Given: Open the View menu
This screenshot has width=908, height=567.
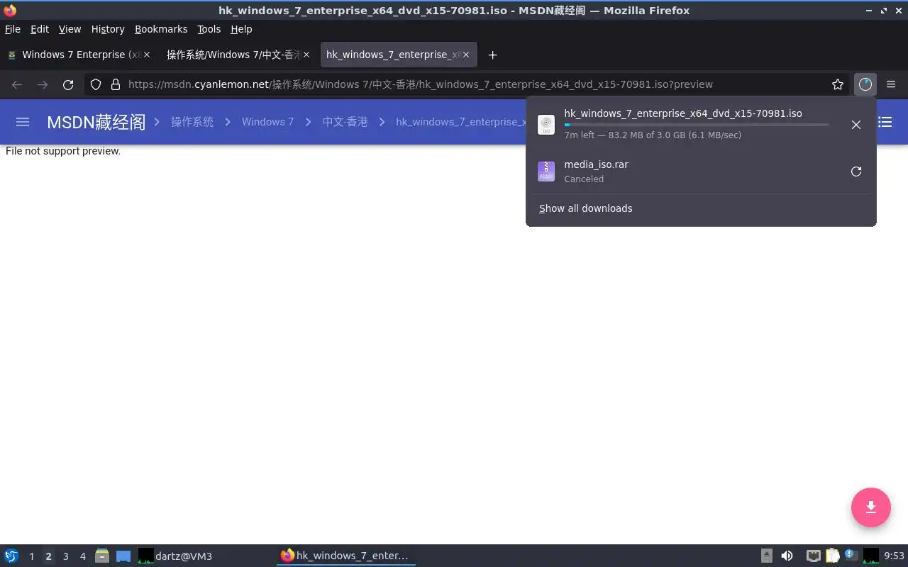Looking at the screenshot, I should [x=70, y=29].
